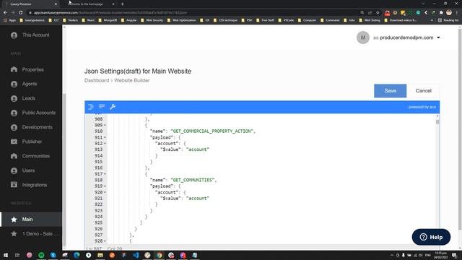Open Task View on the taskbar
Image resolution: width=462 pixels, height=260 pixels.
coord(17,255)
